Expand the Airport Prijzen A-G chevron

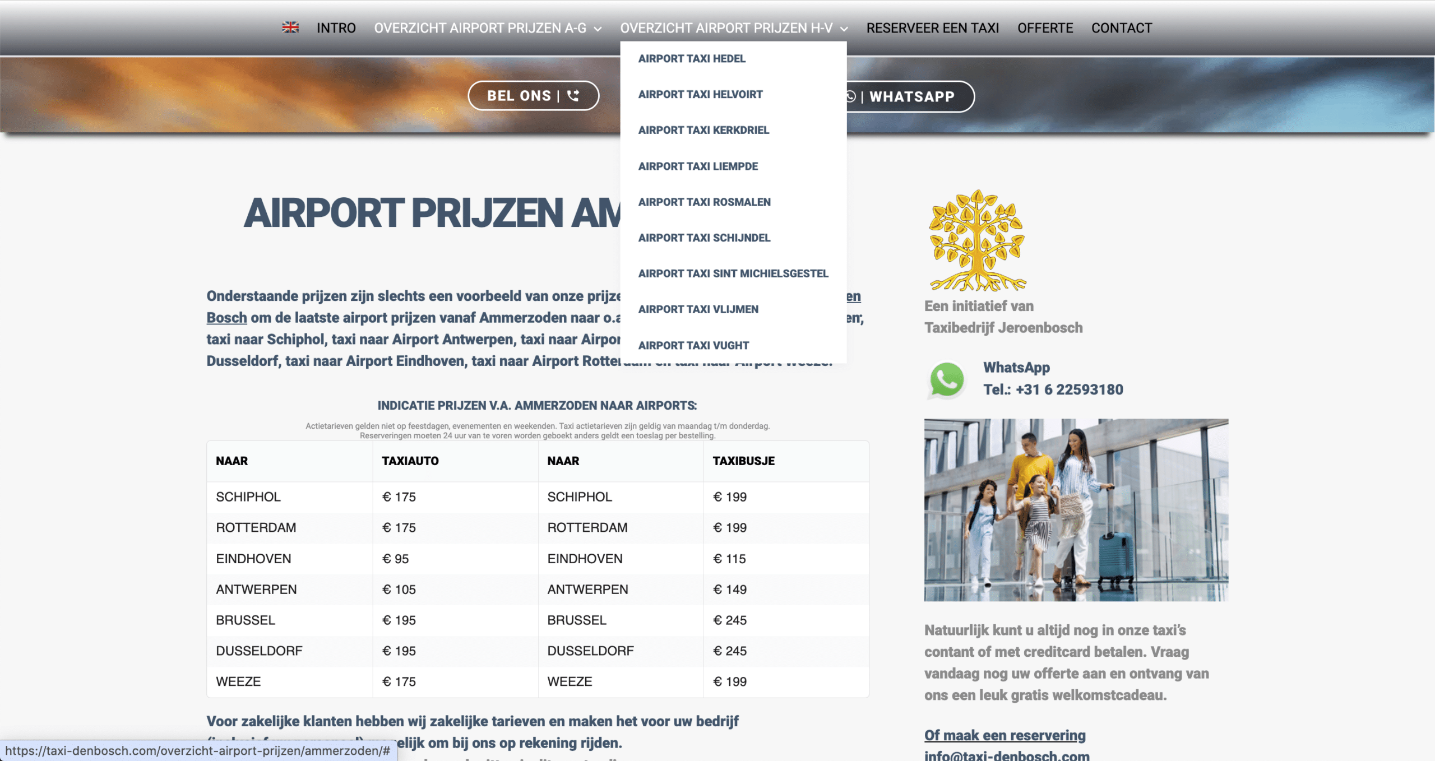[x=598, y=29]
